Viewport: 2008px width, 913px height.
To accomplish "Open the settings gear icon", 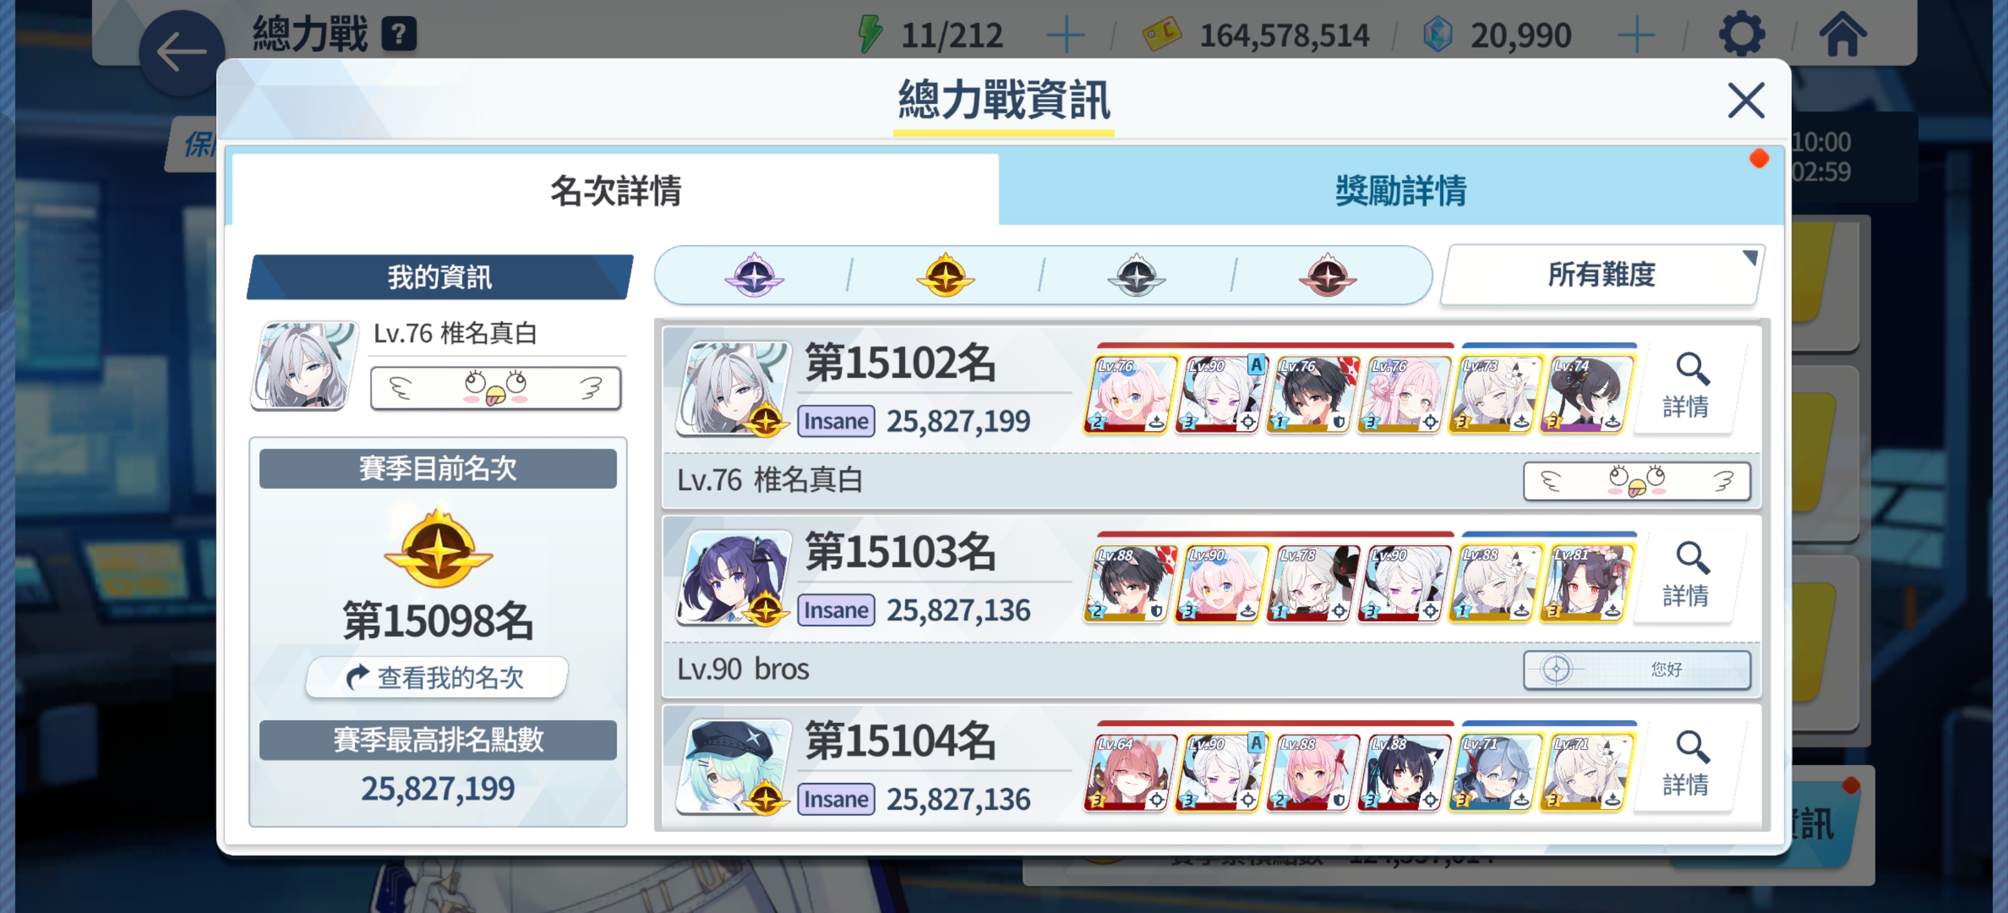I will pos(1741,34).
